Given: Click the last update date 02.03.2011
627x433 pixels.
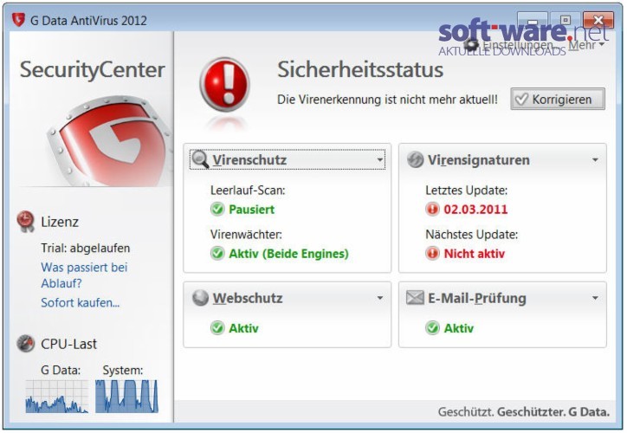Looking at the screenshot, I should (x=475, y=209).
